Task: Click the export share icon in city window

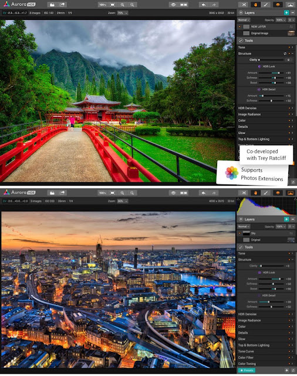Action: point(62,193)
